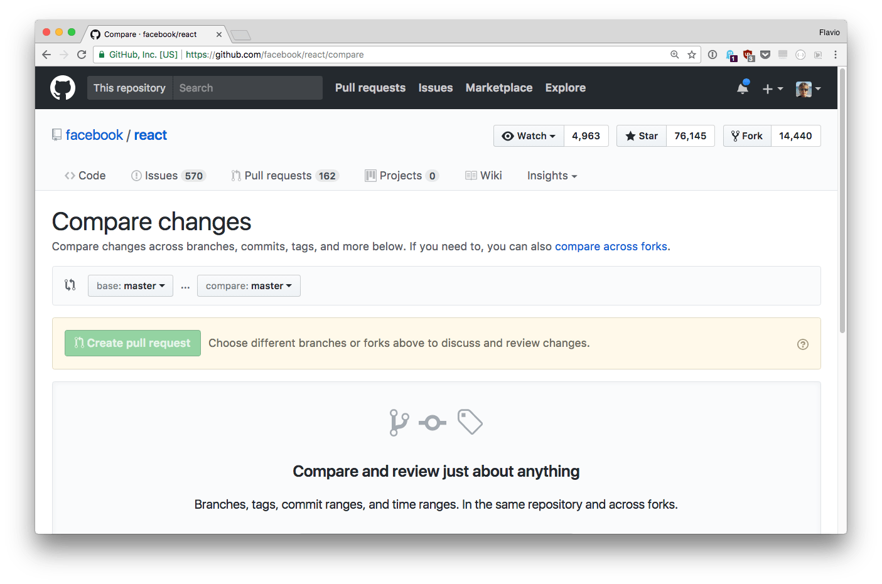Follow the compare across forks link

[x=611, y=247]
